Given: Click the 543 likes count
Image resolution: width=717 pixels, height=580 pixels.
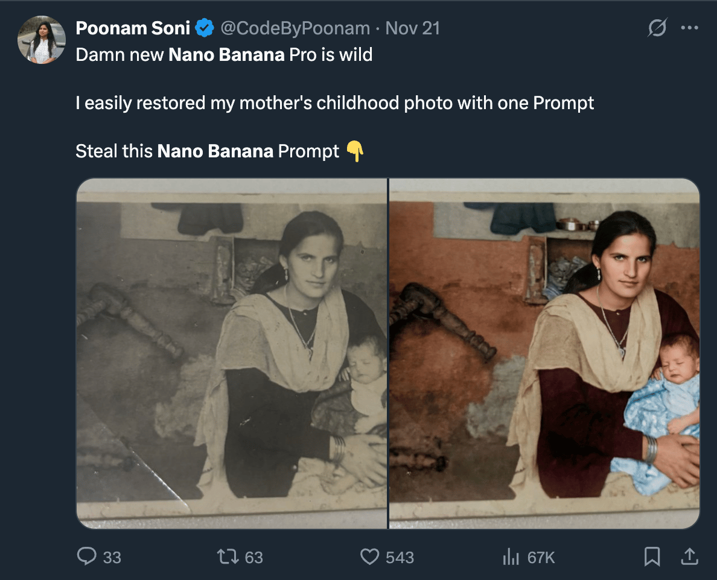Looking at the screenshot, I should click(x=400, y=557).
